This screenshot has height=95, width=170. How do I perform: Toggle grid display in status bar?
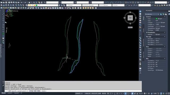108,93
